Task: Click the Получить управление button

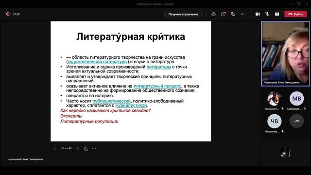Action: point(183,14)
